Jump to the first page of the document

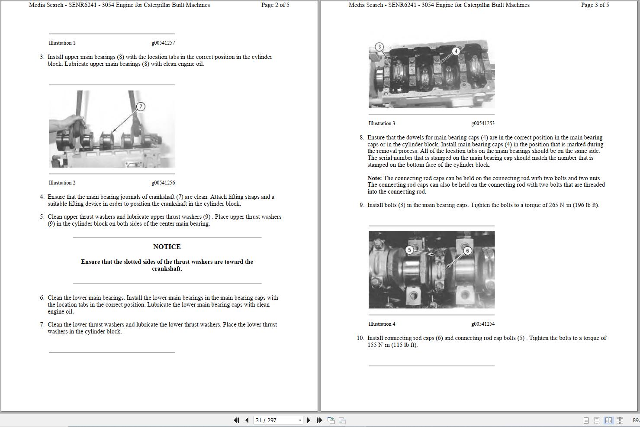click(x=236, y=420)
